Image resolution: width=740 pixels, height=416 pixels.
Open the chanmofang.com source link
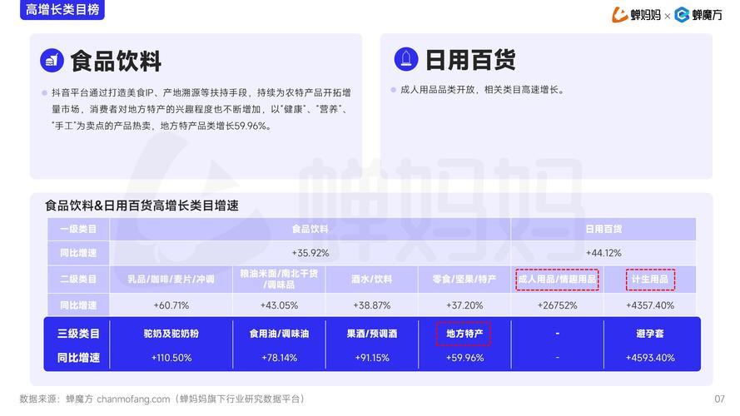133,399
